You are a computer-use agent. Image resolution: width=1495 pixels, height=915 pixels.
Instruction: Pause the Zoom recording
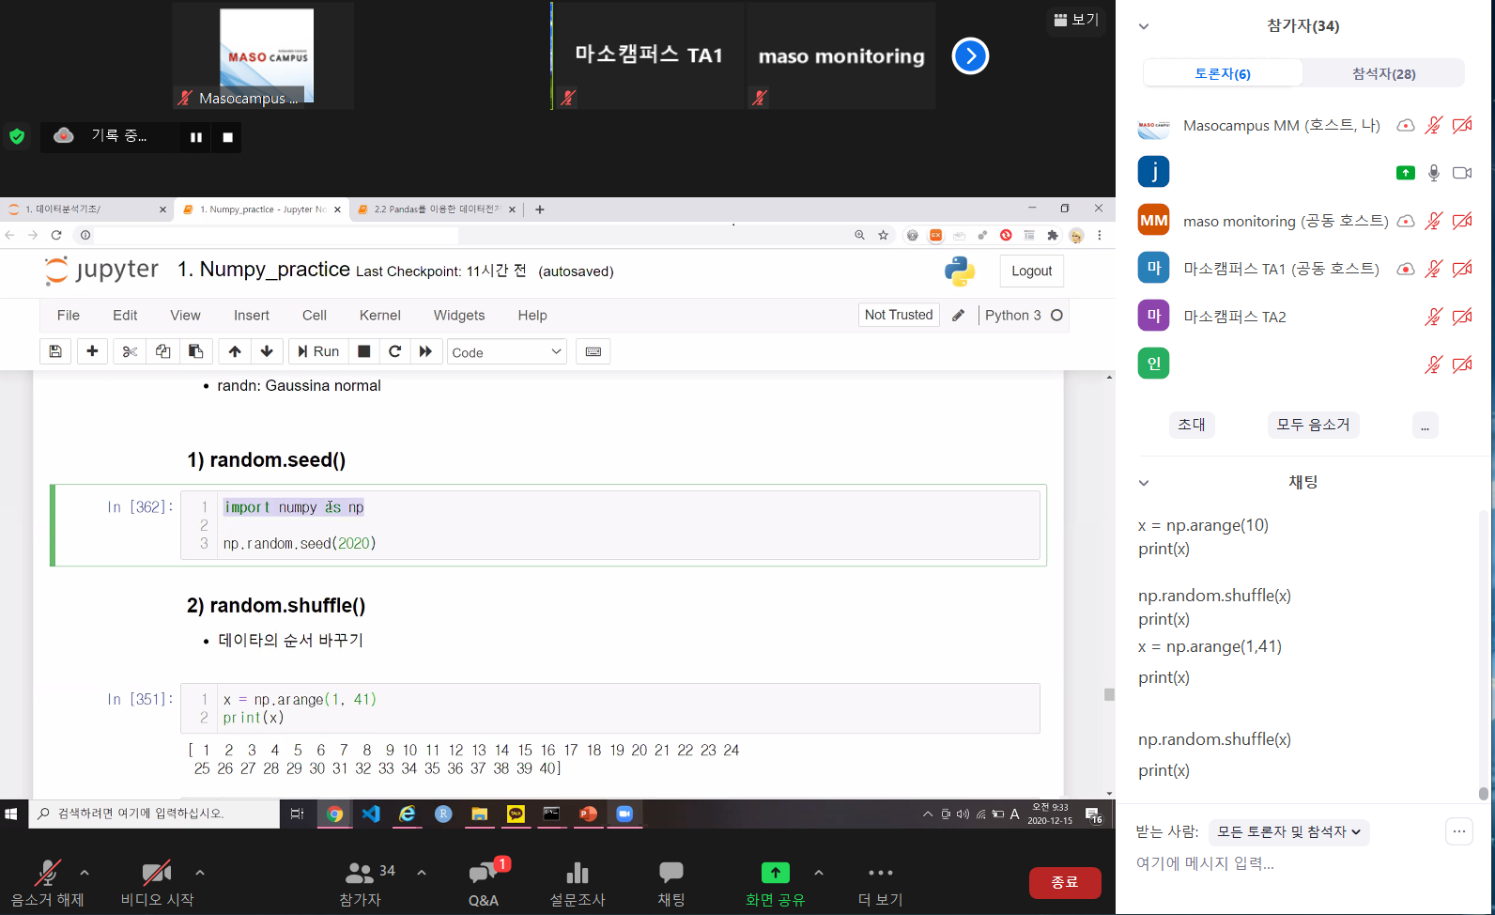coord(196,137)
